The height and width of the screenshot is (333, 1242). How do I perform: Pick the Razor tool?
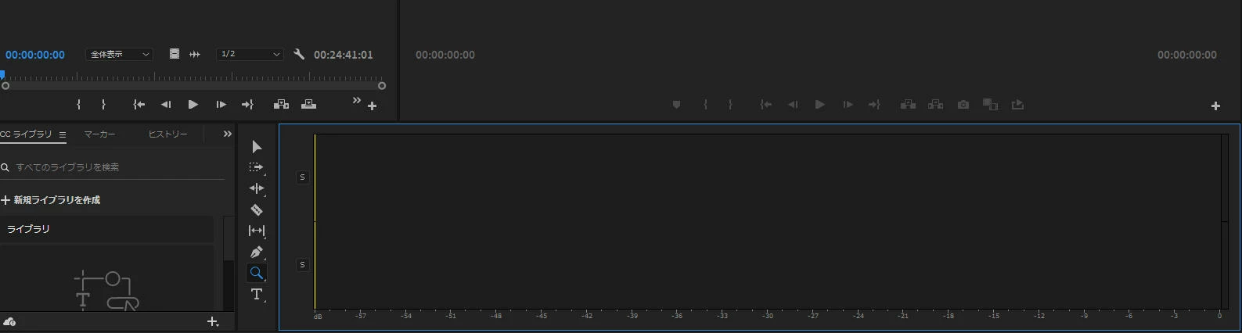coord(257,209)
